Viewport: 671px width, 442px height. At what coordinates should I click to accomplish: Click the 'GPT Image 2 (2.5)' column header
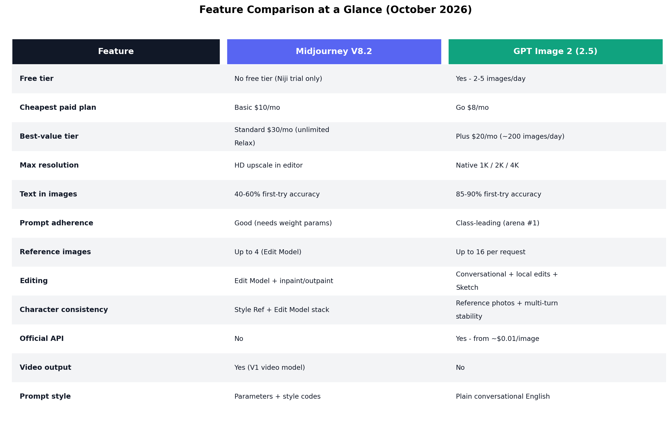point(555,52)
